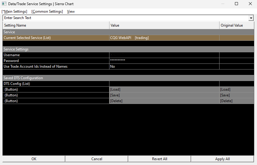
Task: Select the Saved DTS Configuration group header
Action: 128,78
